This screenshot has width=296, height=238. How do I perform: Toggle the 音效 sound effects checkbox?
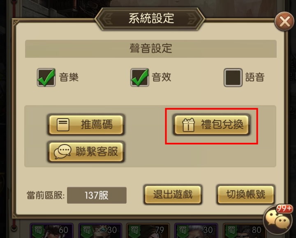pyautogui.click(x=139, y=77)
